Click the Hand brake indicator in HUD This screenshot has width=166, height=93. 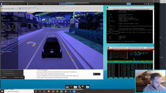click(9, 40)
